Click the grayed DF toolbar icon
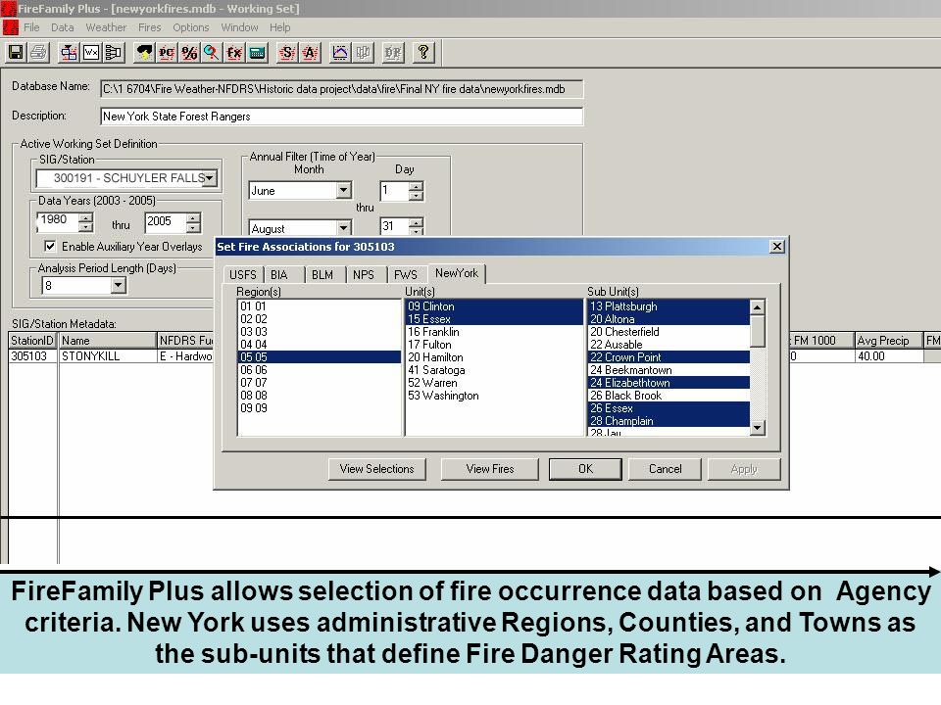The height and width of the screenshot is (705, 941). click(x=393, y=53)
